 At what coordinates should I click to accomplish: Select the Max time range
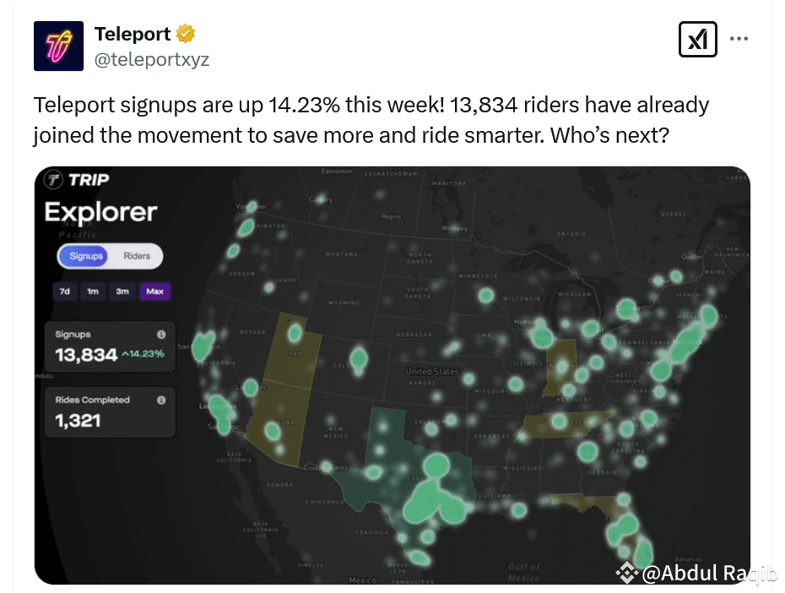155,291
